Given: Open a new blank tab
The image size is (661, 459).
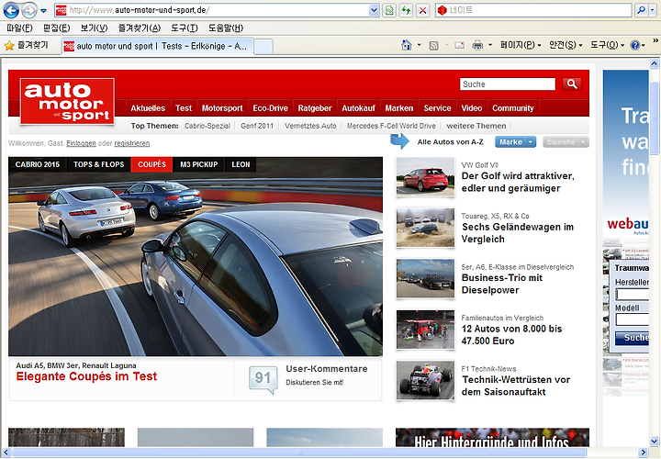Looking at the screenshot, I should tap(263, 47).
